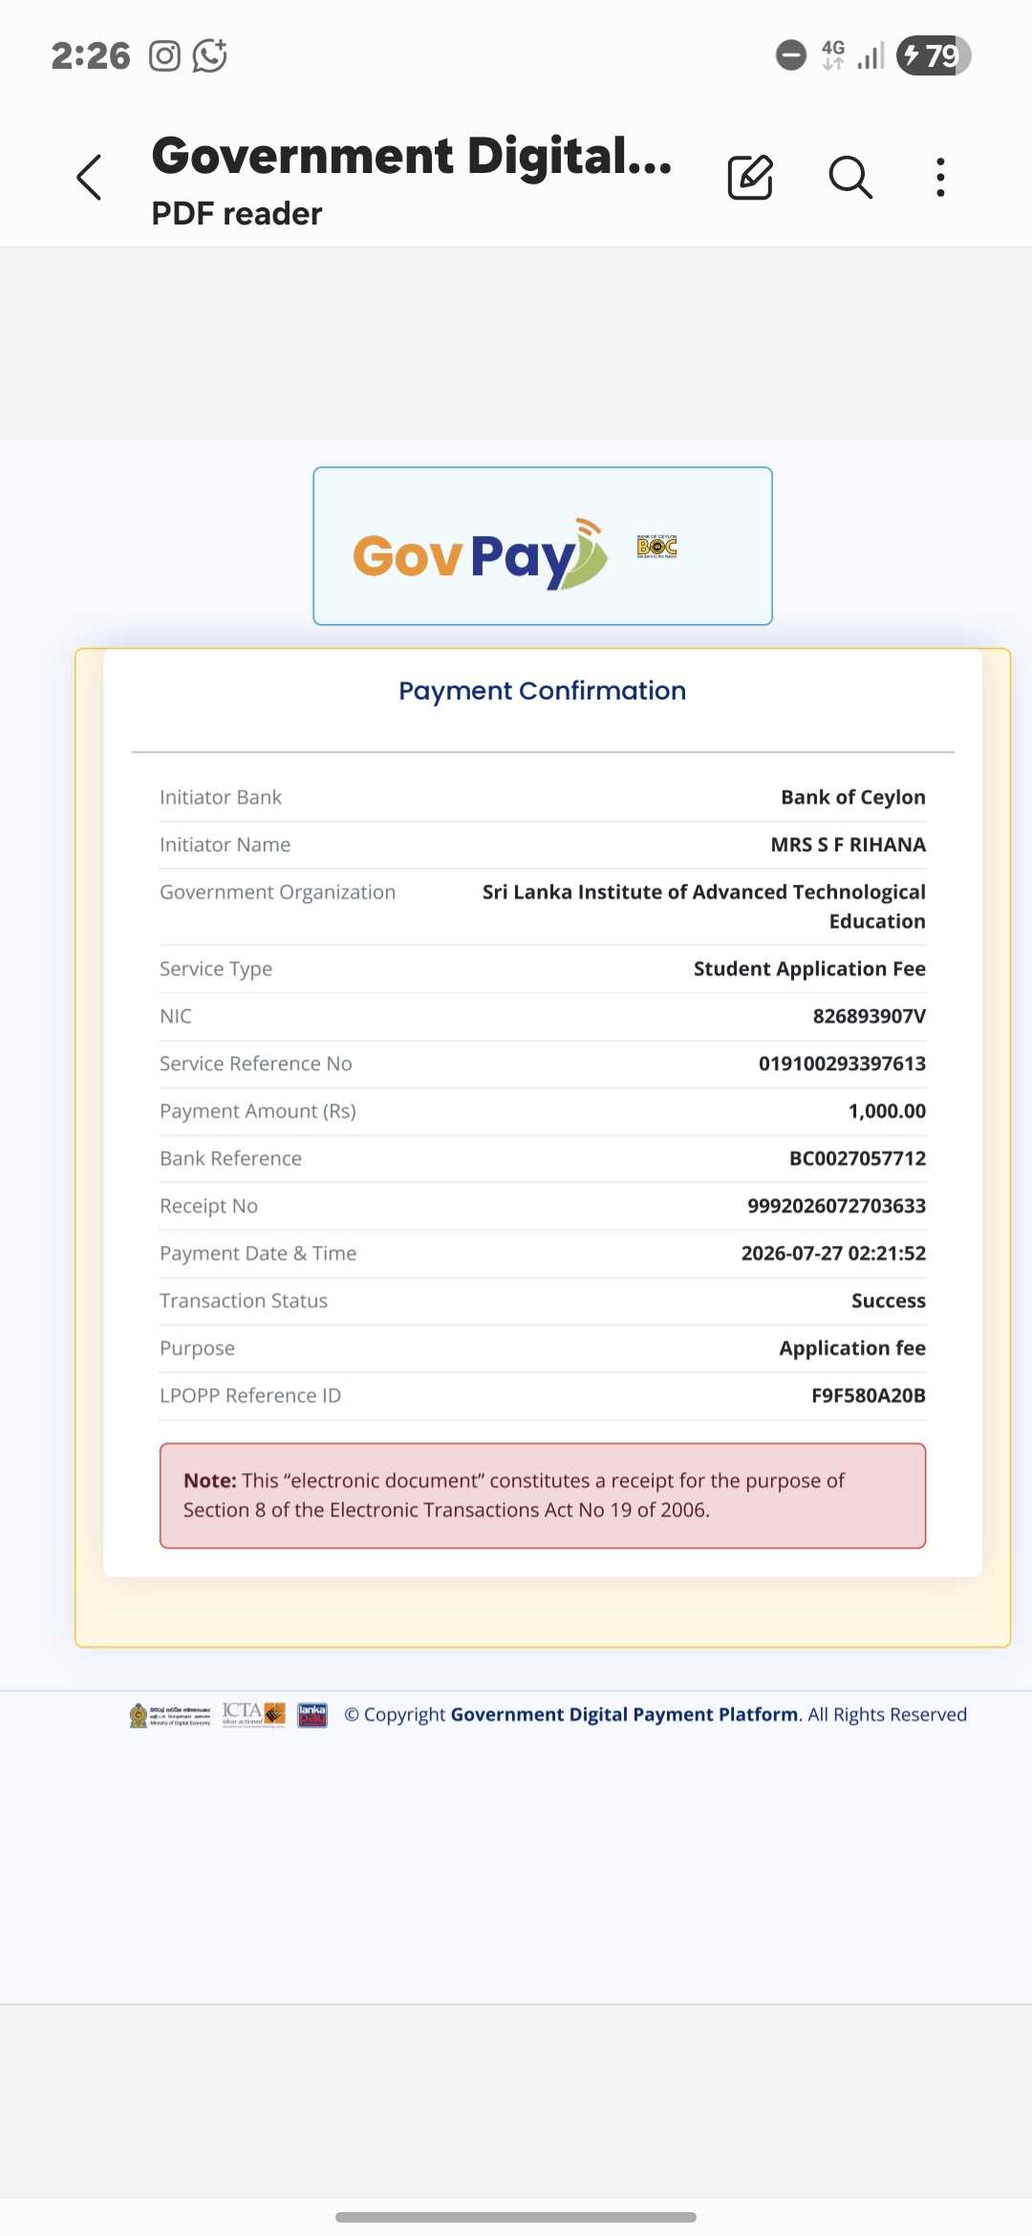Tap the WhatsApp call status icon
Image resolution: width=1032 pixels, height=2236 pixels.
pyautogui.click(x=210, y=55)
